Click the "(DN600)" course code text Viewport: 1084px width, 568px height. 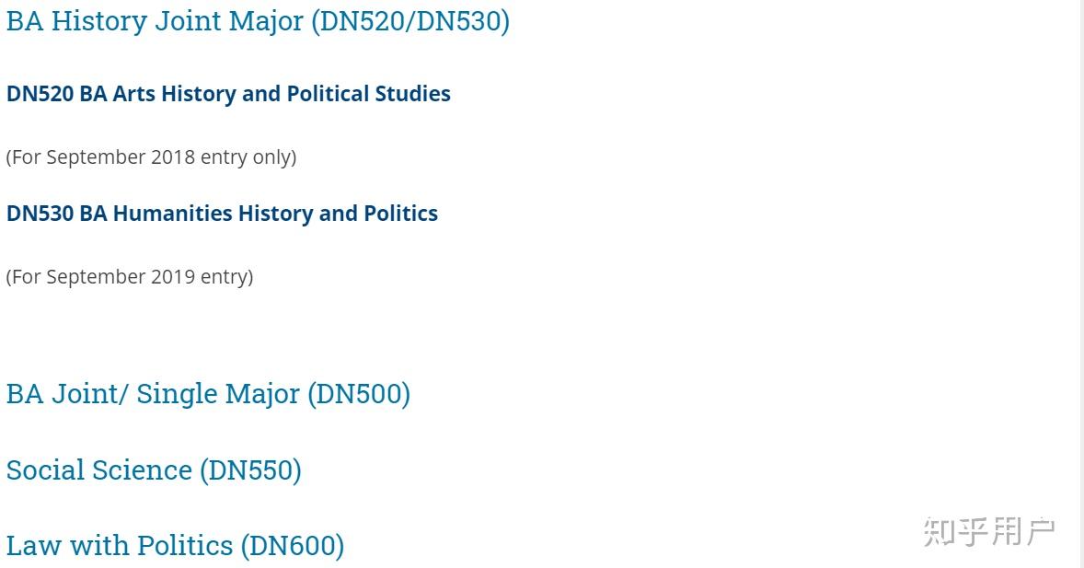coord(293,545)
